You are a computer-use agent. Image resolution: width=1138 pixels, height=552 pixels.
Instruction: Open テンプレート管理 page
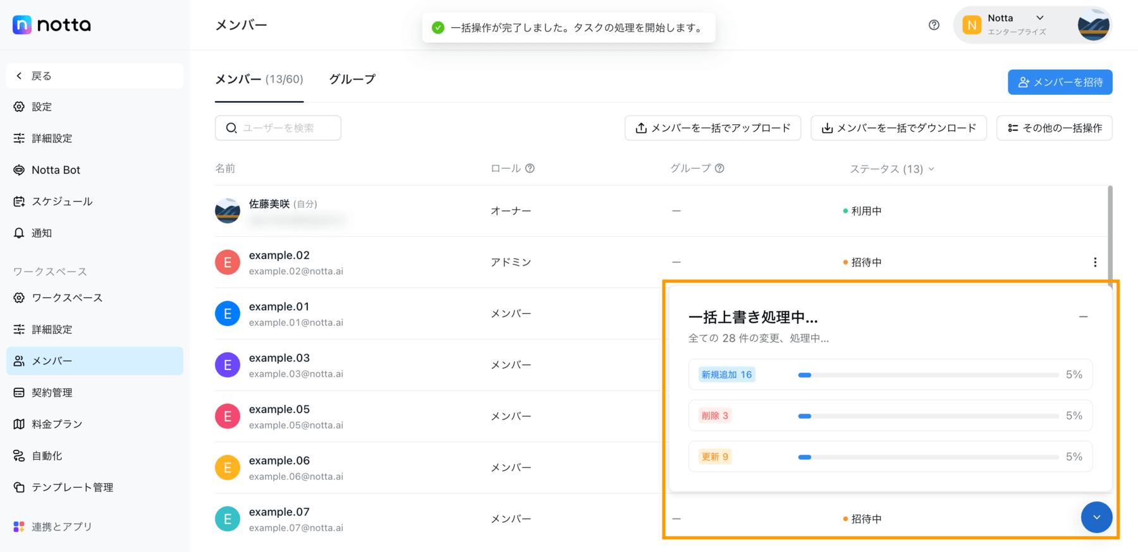pos(95,487)
